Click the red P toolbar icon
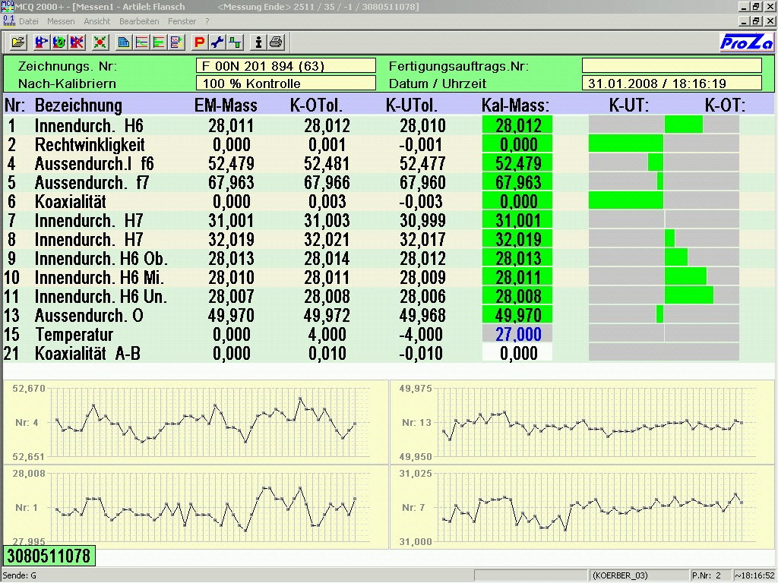The width and height of the screenshot is (778, 583). (x=199, y=42)
